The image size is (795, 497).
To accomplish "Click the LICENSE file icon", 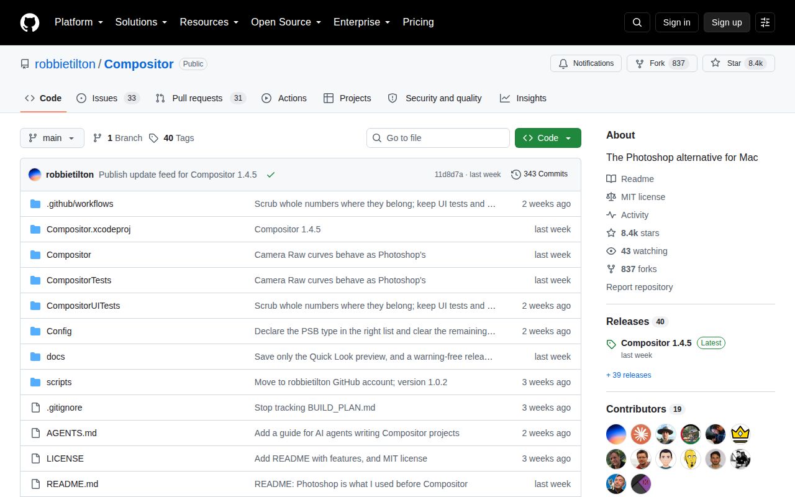I will coord(35,458).
